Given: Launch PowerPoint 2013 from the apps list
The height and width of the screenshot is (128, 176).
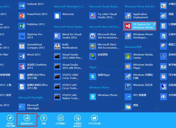Looking at the screenshot, I should [x=33, y=16].
